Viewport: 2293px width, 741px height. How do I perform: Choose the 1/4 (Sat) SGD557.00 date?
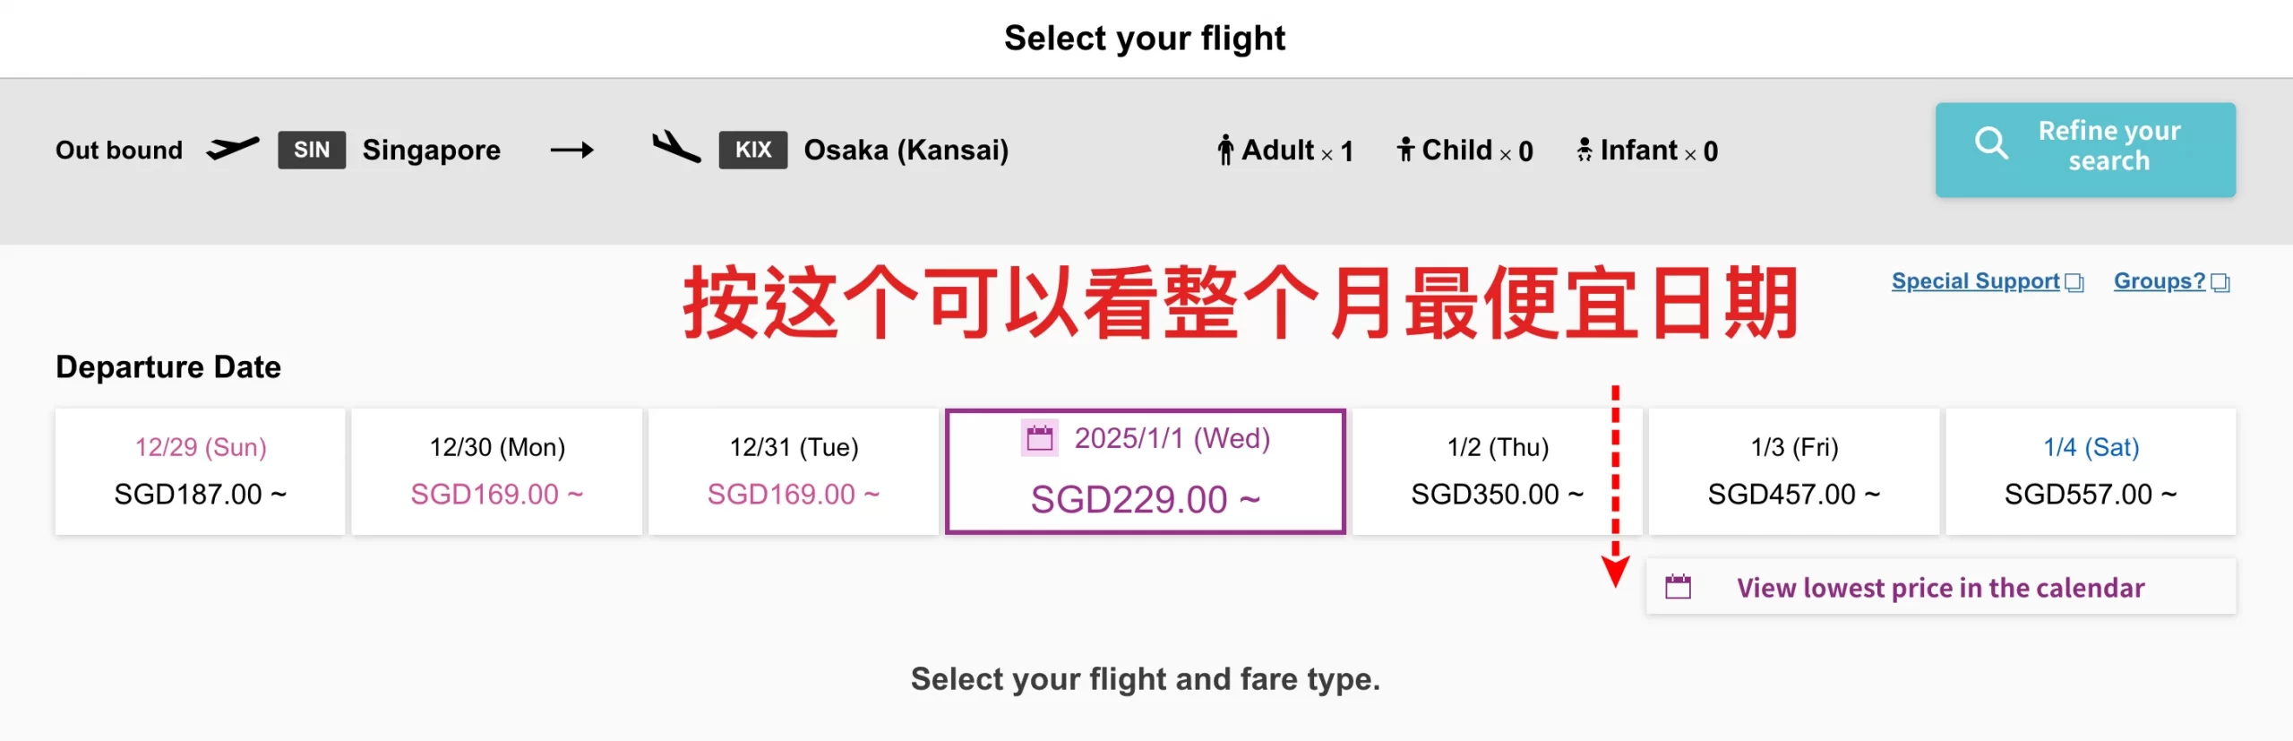(2091, 471)
